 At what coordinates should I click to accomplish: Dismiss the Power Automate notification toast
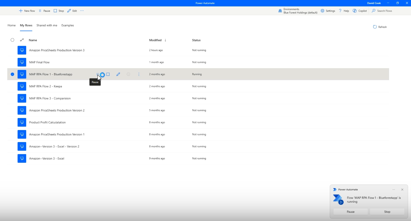402,190
